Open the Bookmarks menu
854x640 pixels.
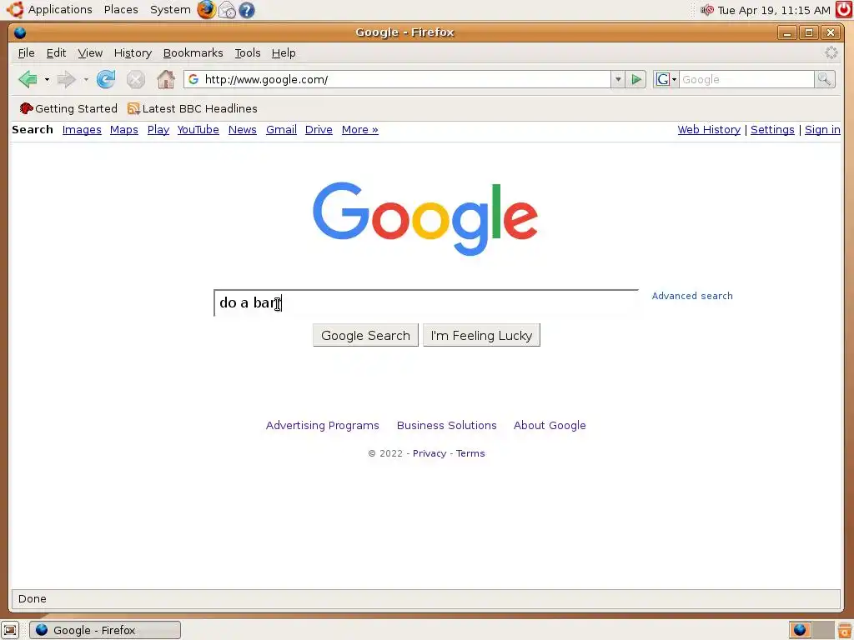click(x=193, y=52)
